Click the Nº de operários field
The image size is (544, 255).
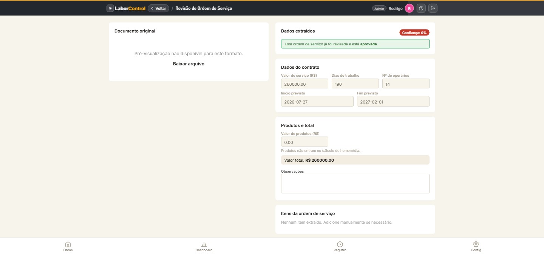click(x=406, y=83)
